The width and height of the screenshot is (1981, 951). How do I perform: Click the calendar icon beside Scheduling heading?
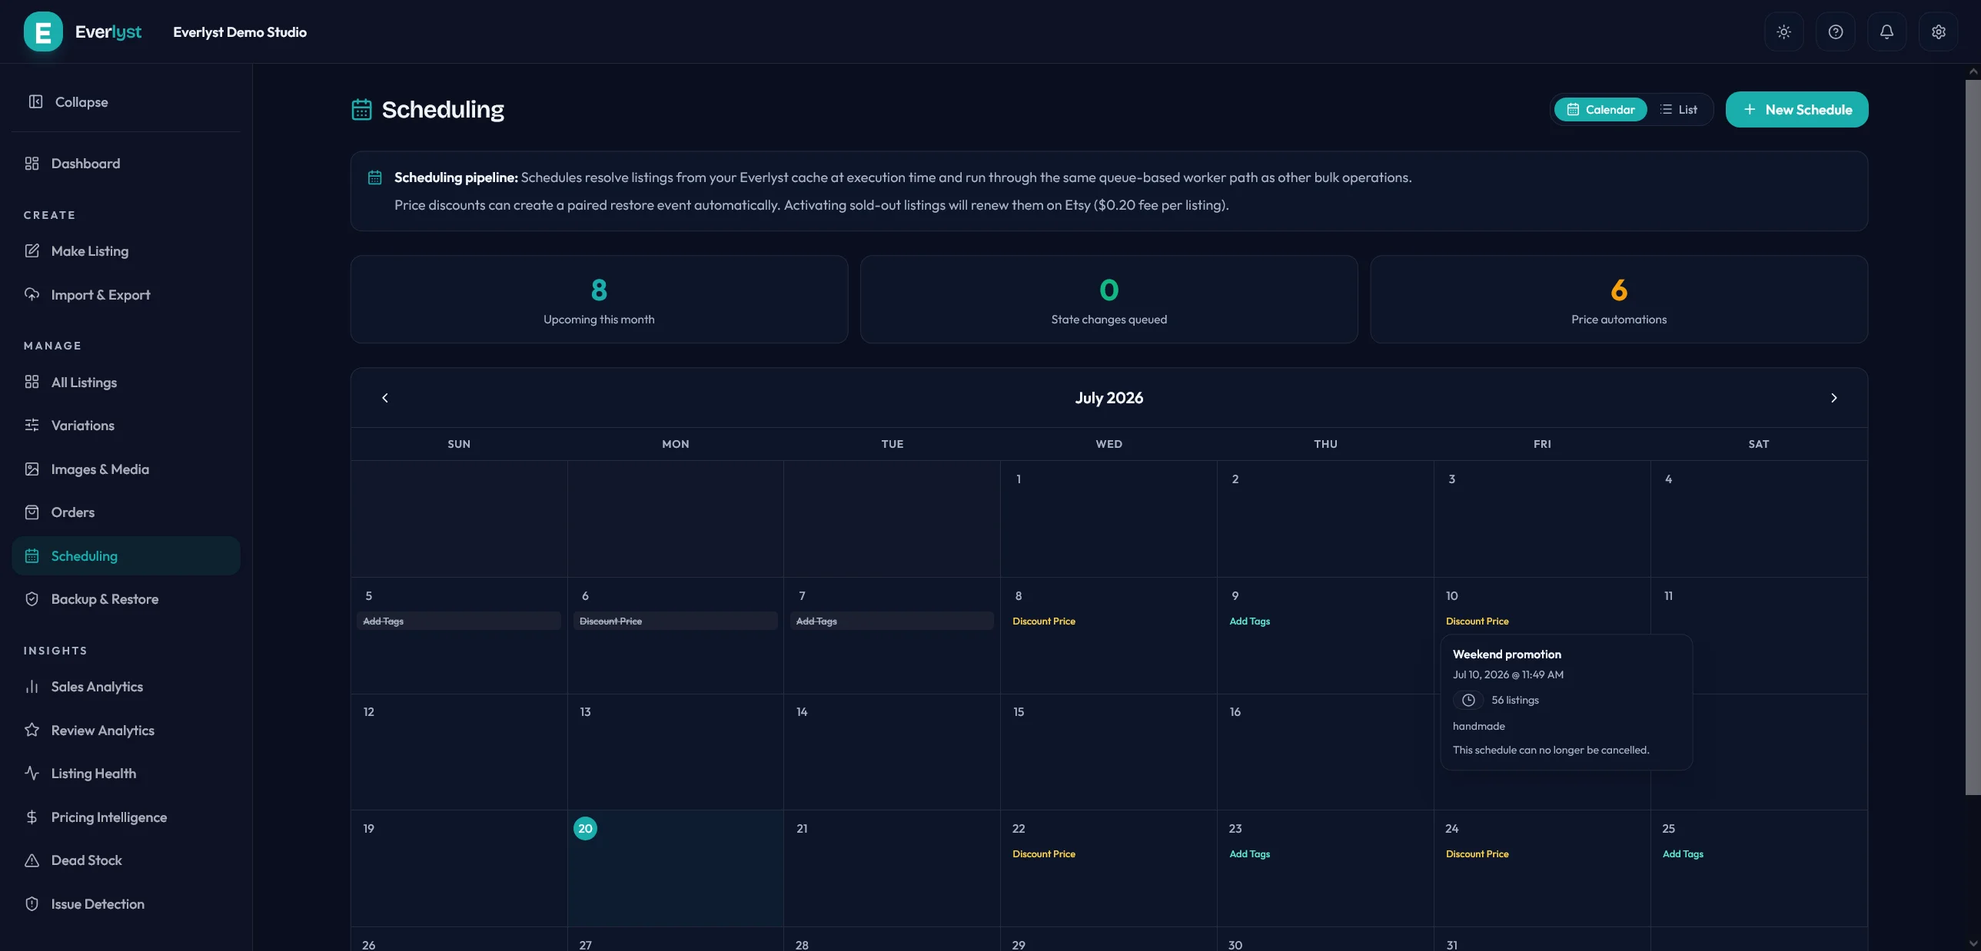coord(361,109)
